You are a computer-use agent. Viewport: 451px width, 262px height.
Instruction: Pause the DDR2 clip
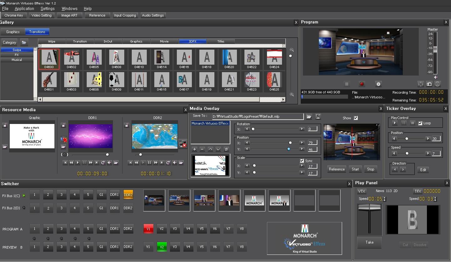(x=149, y=163)
